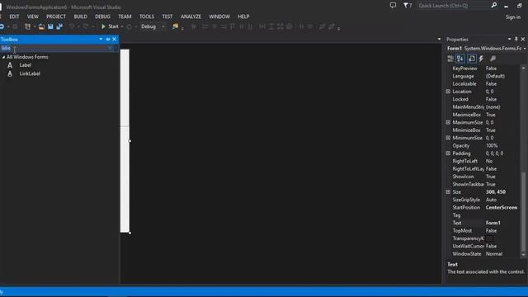Viewport: 528px width, 297px height.
Task: Open the TEST menu
Action: 167,16
